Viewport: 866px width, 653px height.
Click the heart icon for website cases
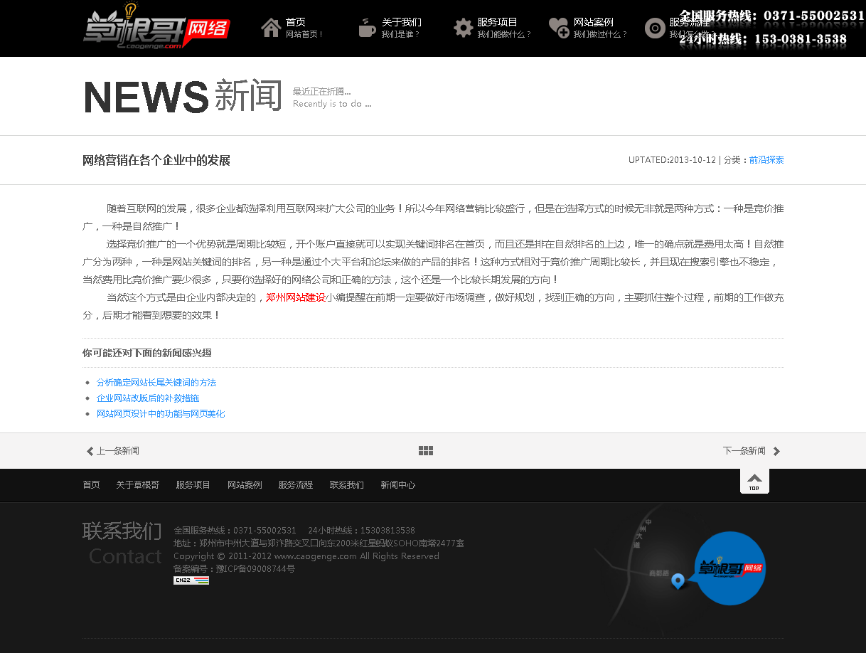point(559,28)
